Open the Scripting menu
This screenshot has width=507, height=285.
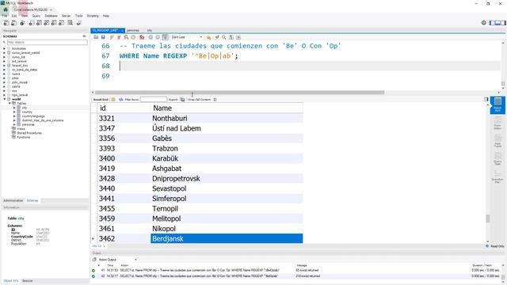coord(93,16)
